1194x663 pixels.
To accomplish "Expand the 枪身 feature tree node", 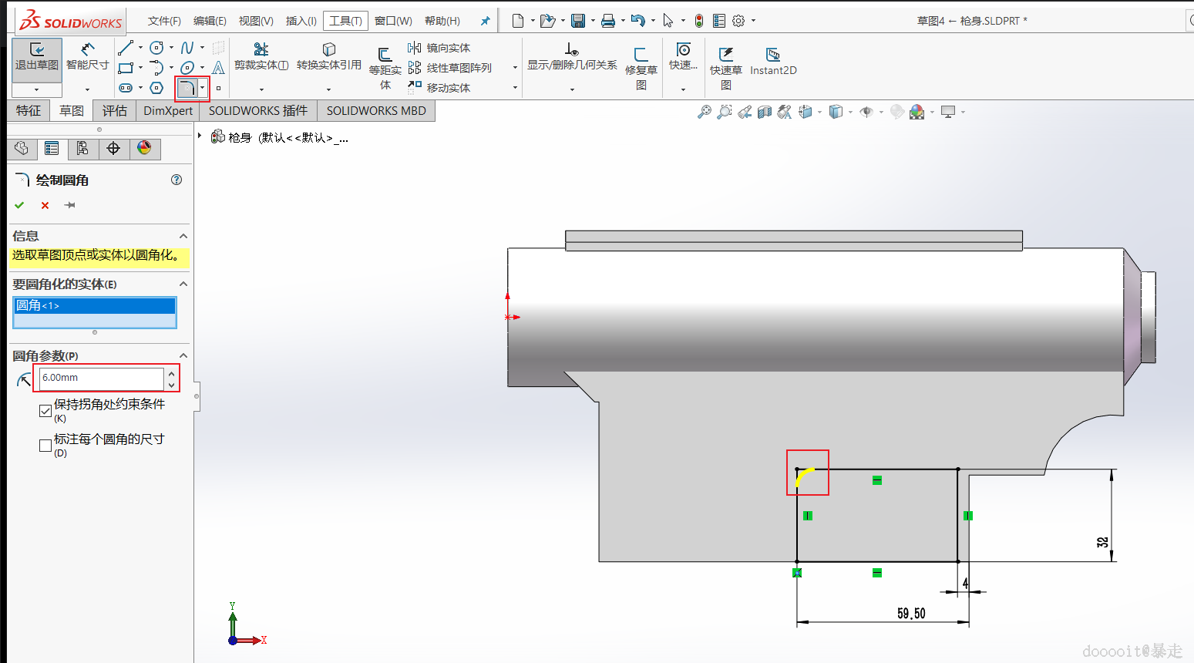I will point(200,136).
